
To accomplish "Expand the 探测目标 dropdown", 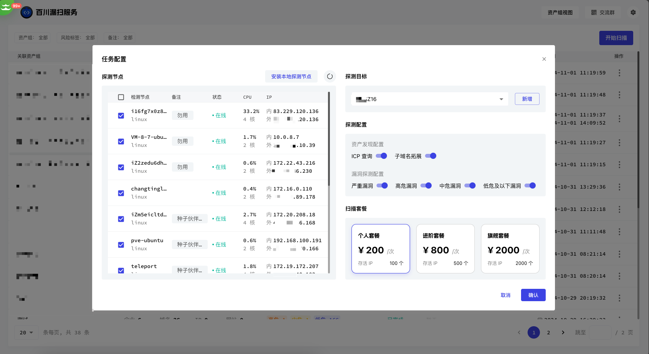I will [430, 99].
